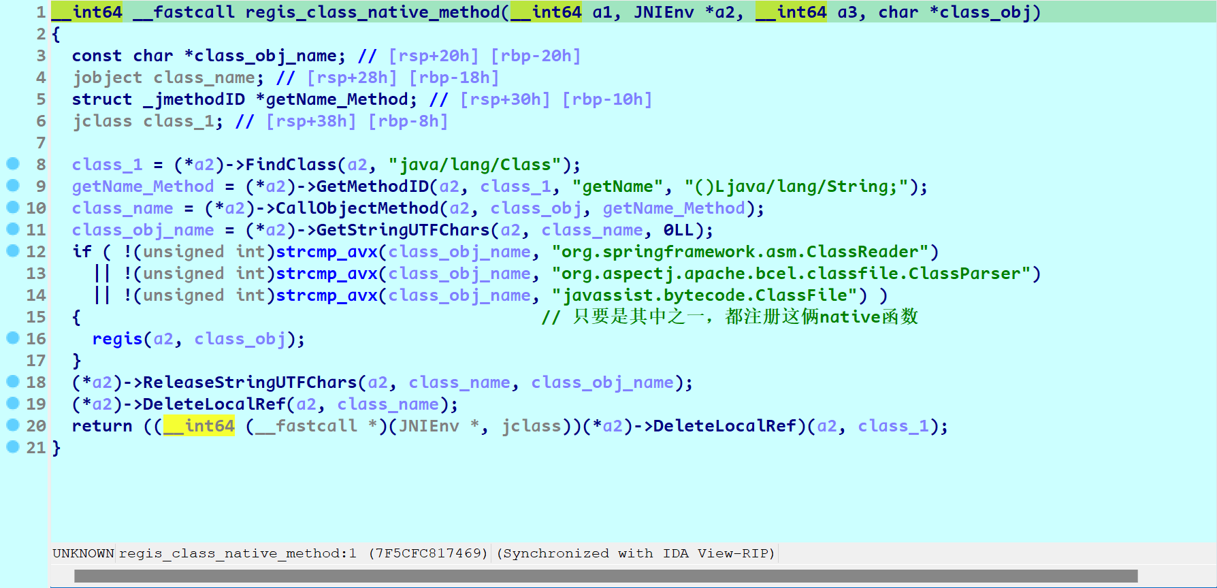1217x588 pixels.
Task: Click DeleteLocalRef call on line 19
Action: (x=214, y=404)
